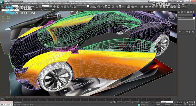Click the bottom Play Animation button
Screen dimensions: 196x106
coord(180,102)
